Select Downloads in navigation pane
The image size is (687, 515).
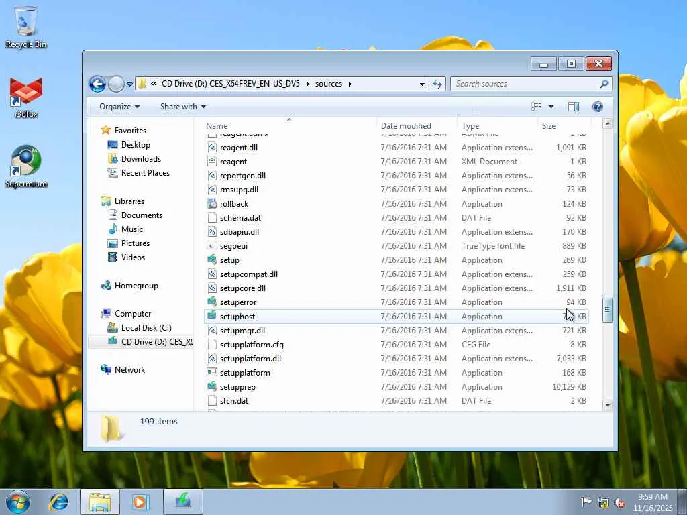[134, 158]
